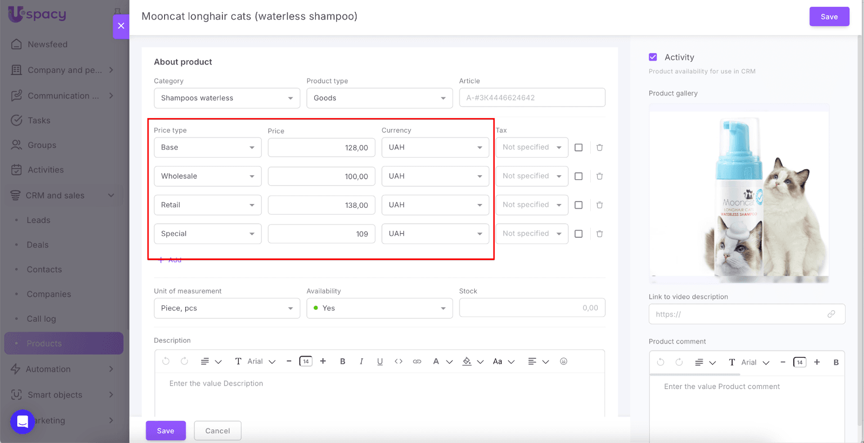Click the Cancel button

pos(218,431)
